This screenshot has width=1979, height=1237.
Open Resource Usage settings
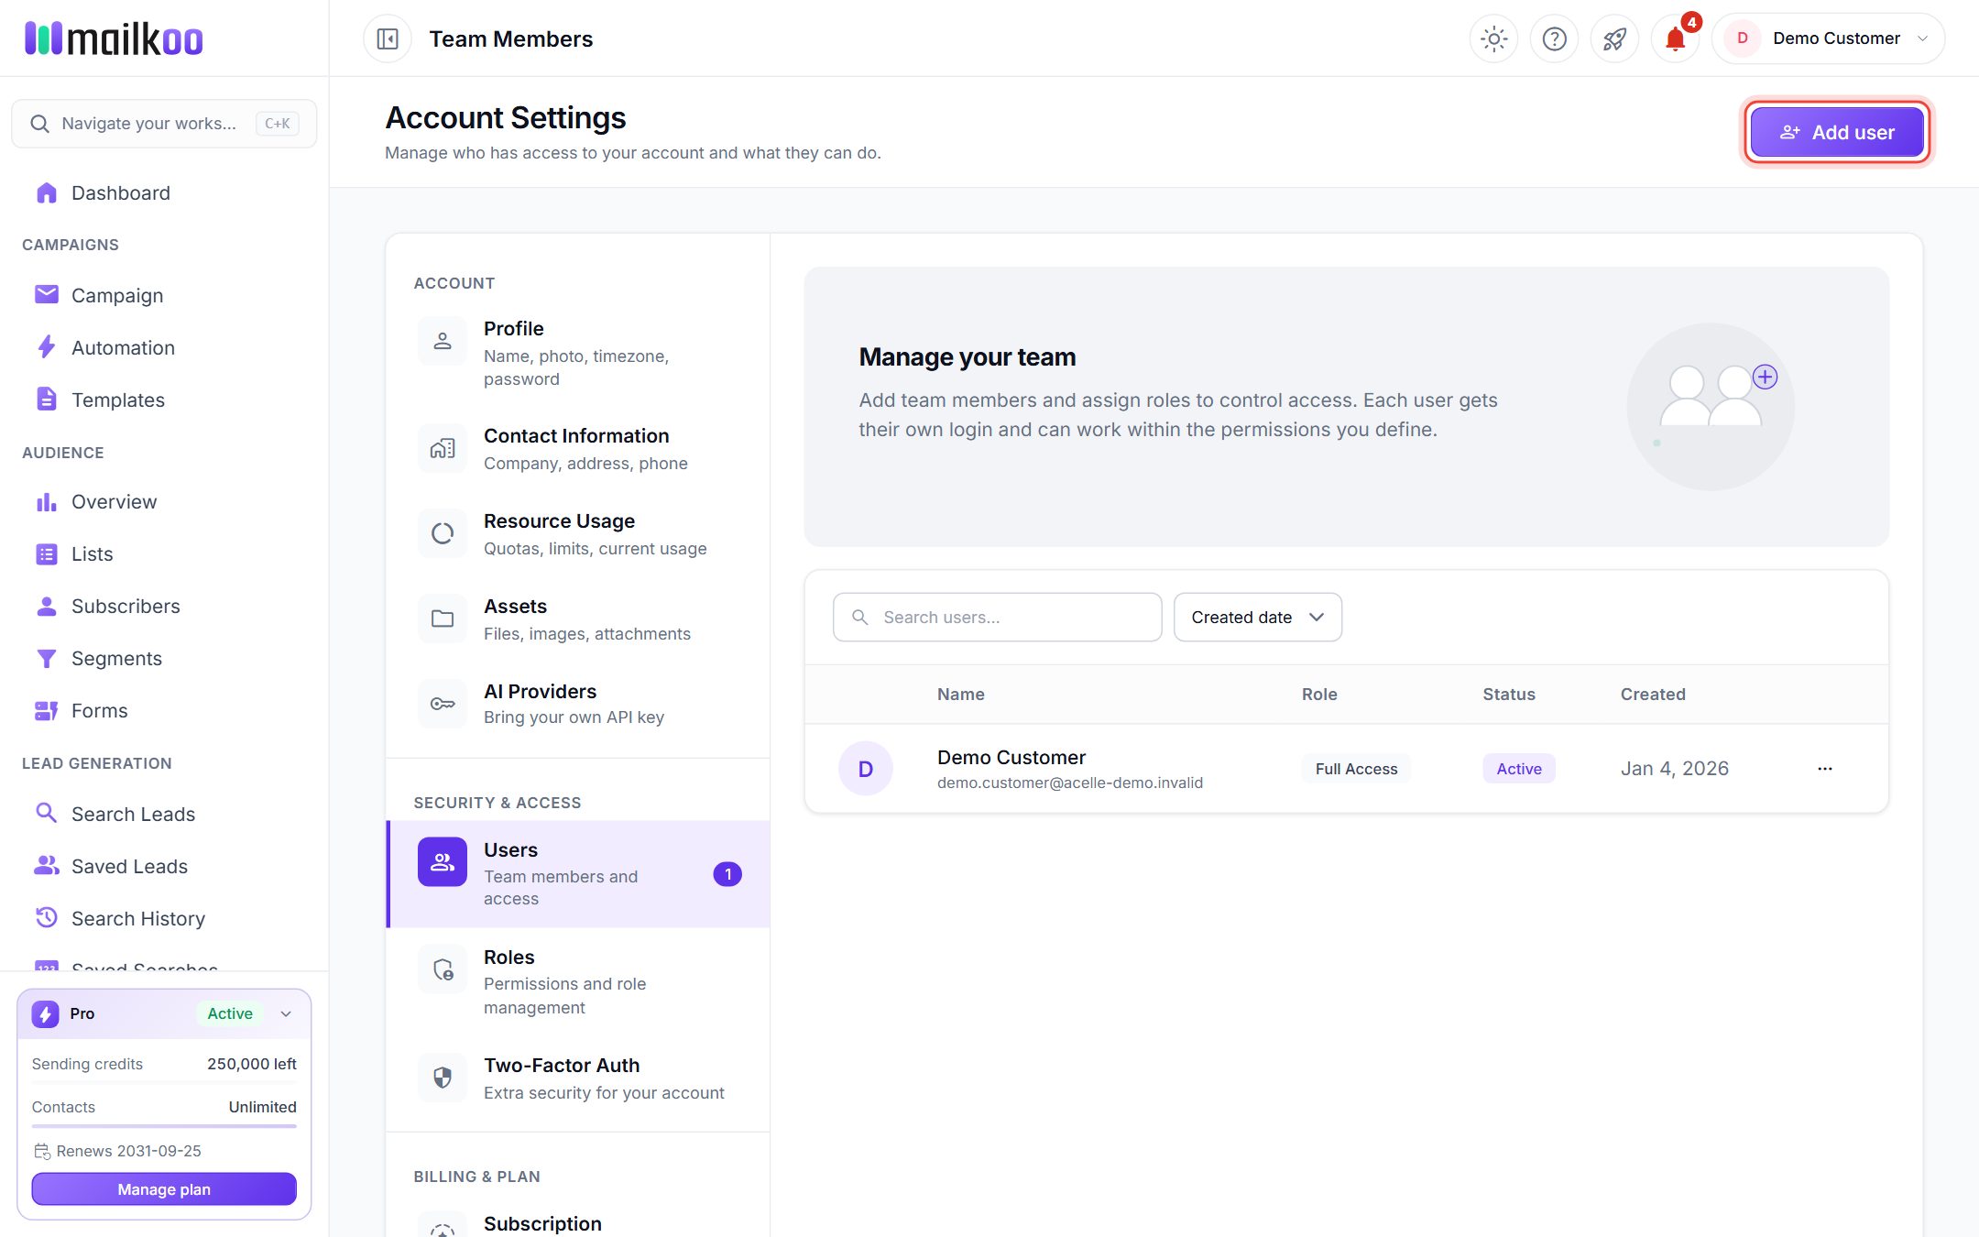pos(578,534)
